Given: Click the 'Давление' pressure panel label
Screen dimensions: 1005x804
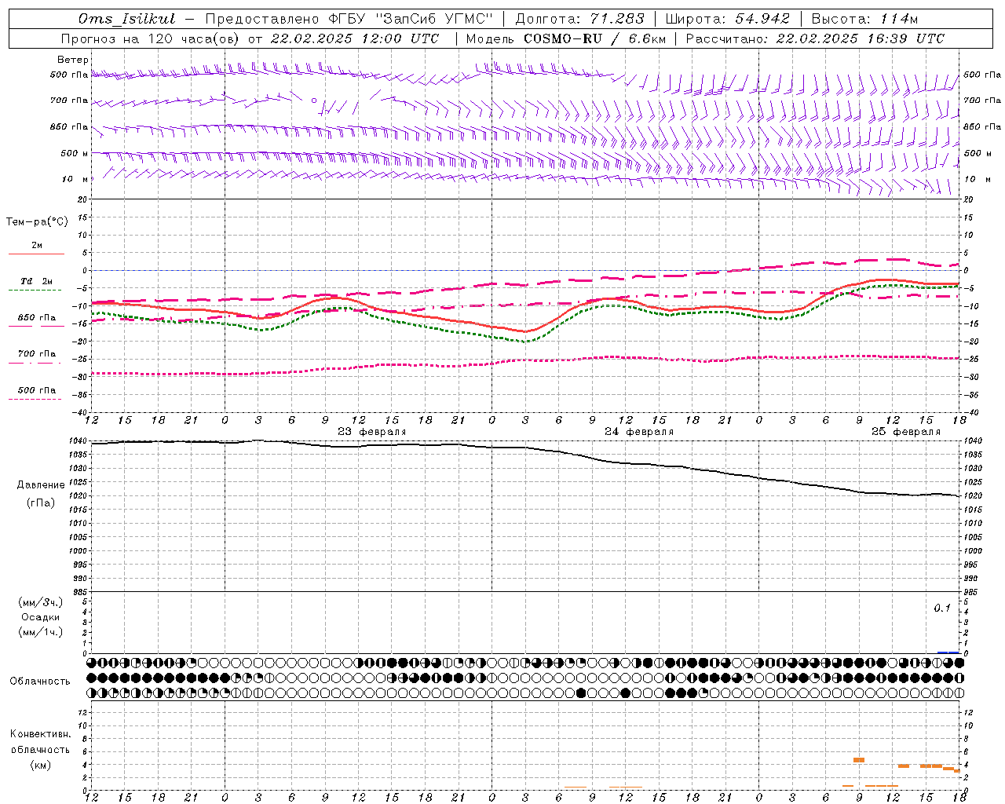Looking at the screenshot, I should pyautogui.click(x=41, y=485).
